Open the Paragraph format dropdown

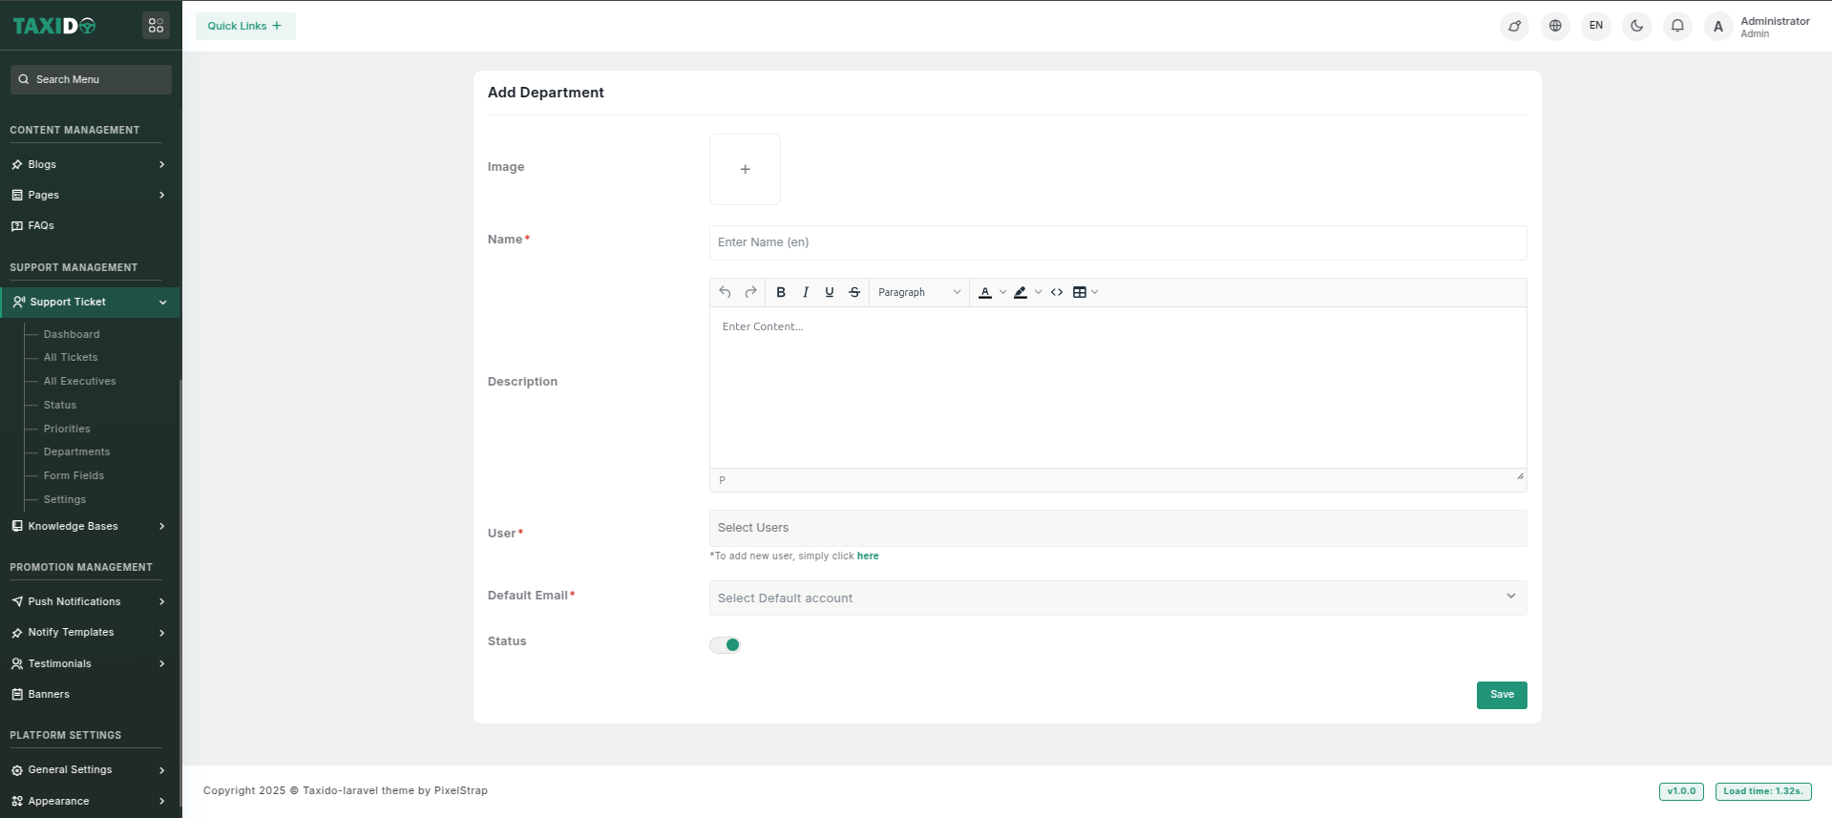[x=918, y=293]
